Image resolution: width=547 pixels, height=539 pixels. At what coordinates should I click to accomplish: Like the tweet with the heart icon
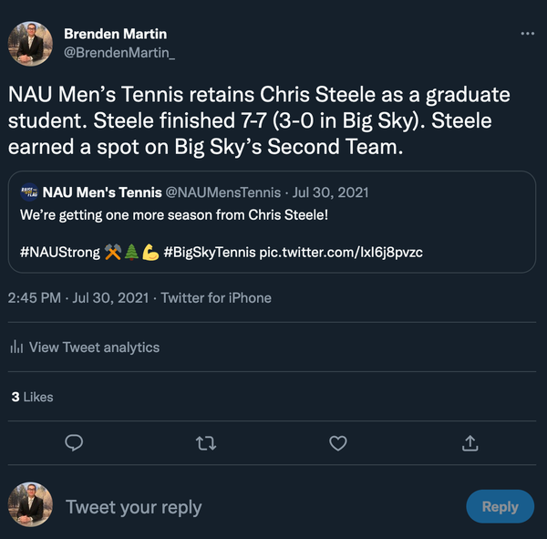[338, 443]
